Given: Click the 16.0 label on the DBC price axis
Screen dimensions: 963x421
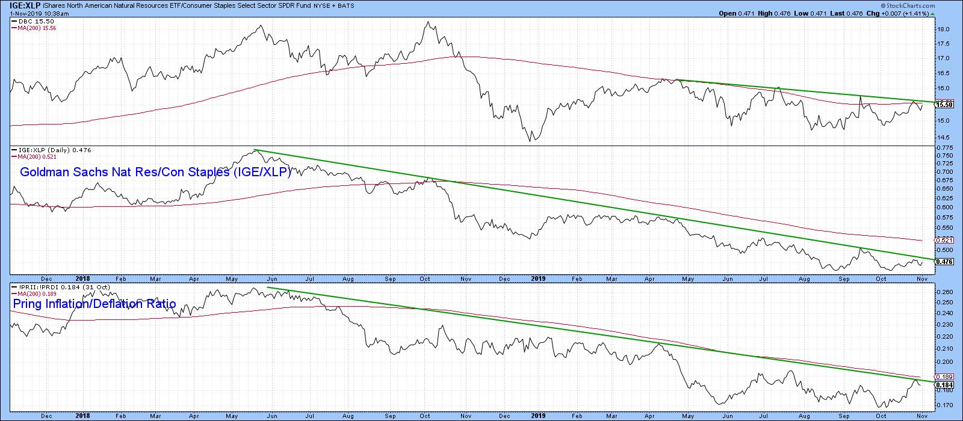Looking at the screenshot, I should tap(944, 88).
